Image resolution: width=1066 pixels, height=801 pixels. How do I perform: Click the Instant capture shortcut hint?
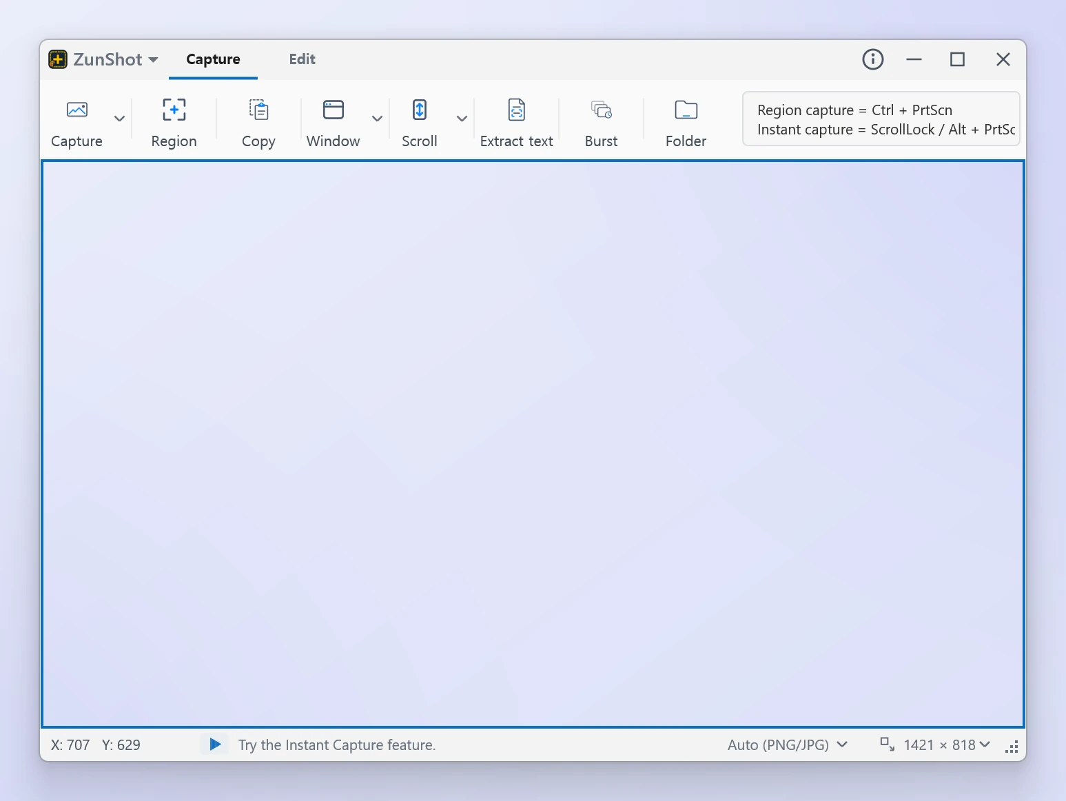pos(886,130)
